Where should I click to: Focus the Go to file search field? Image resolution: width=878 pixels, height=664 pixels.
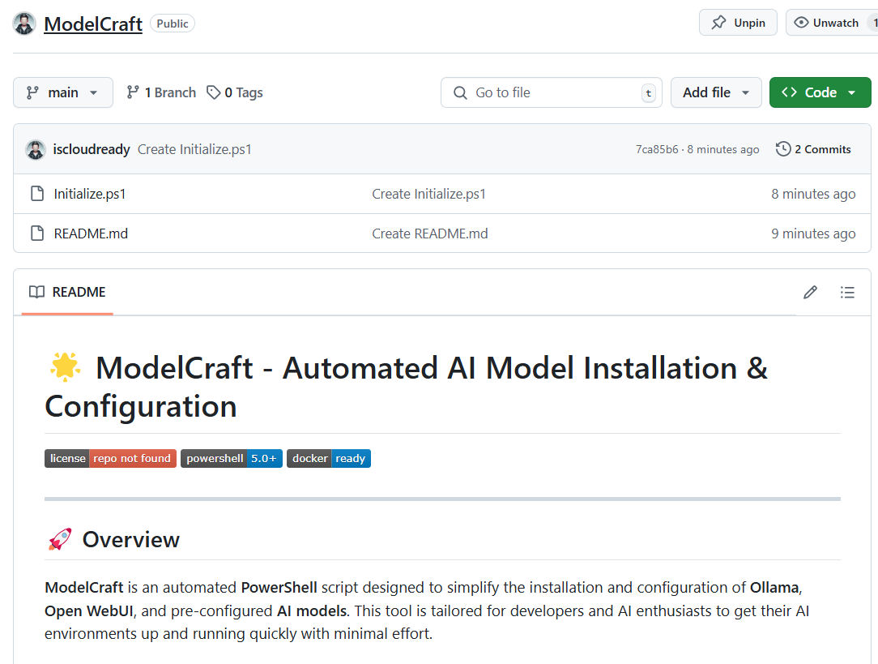tap(551, 92)
